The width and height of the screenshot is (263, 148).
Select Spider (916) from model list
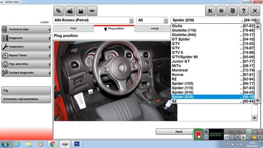pyautogui.click(x=213, y=92)
